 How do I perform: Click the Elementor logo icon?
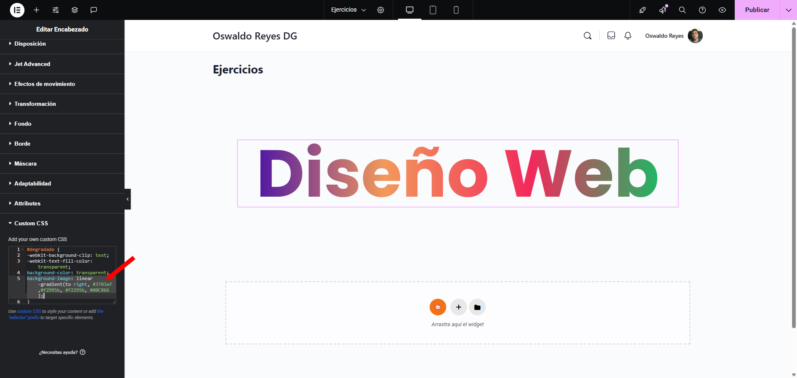click(17, 10)
